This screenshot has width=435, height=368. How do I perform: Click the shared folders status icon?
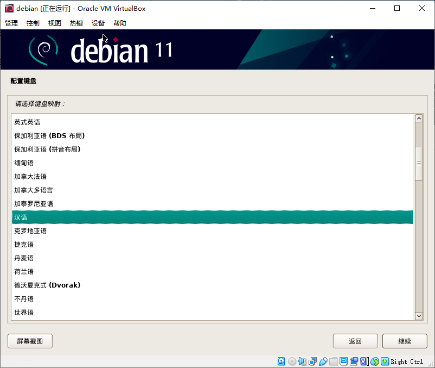pyautogui.click(x=333, y=361)
